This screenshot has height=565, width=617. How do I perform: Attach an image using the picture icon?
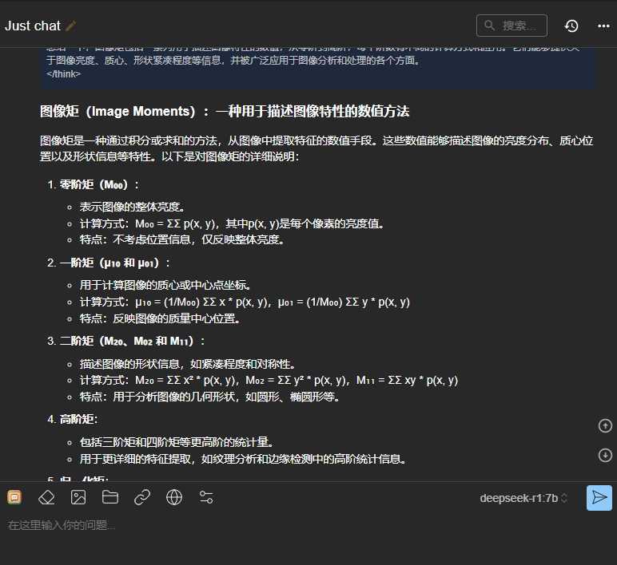(x=78, y=497)
